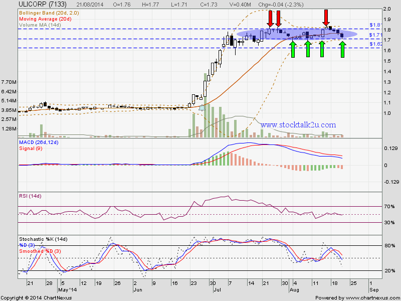The image size is (401, 301).
Task: Click the $1.81 resistance level label
Action: (x=375, y=25)
